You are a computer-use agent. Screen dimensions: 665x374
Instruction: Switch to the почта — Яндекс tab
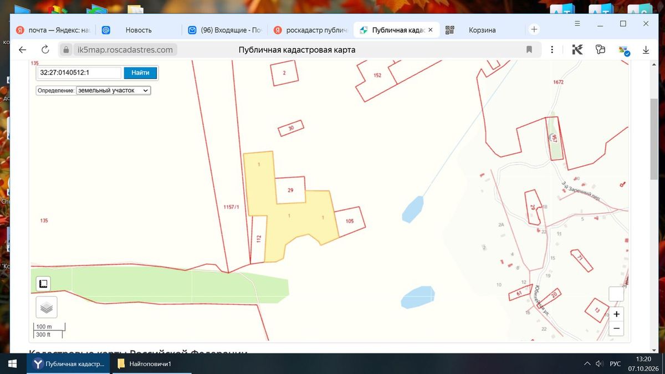click(53, 30)
